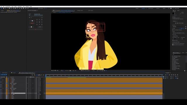Screen dimensions: 187x105
Task: Toggle the Full Screen checkbox
Action: 173,40
